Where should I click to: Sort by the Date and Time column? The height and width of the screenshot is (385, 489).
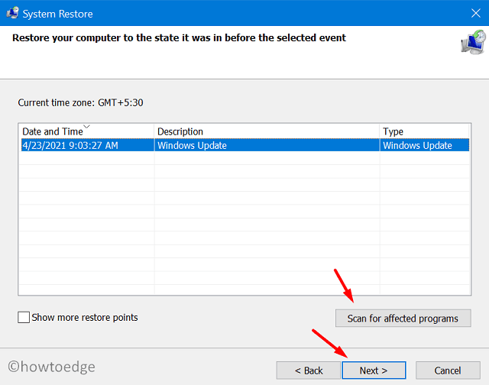pyautogui.click(x=52, y=132)
